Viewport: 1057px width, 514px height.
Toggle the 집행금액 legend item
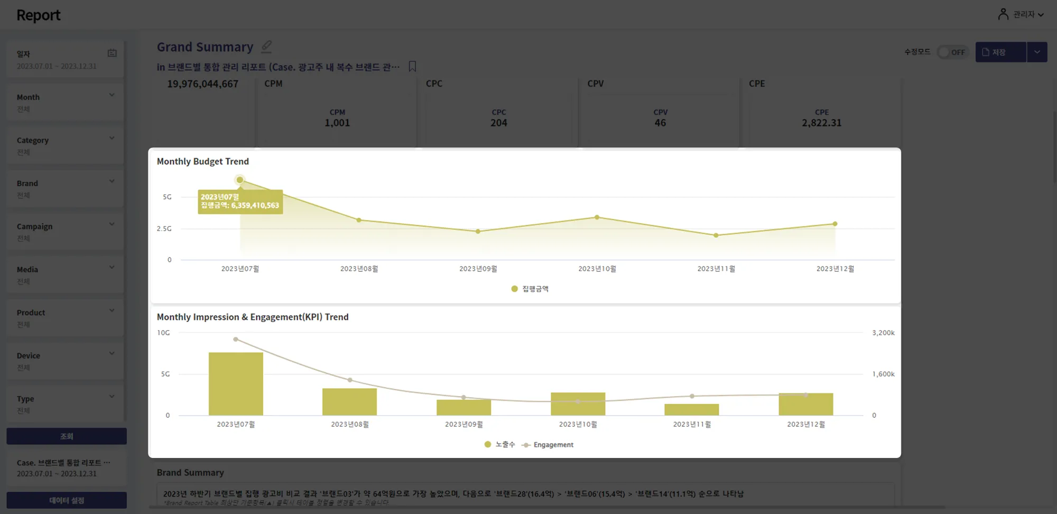[x=530, y=289]
